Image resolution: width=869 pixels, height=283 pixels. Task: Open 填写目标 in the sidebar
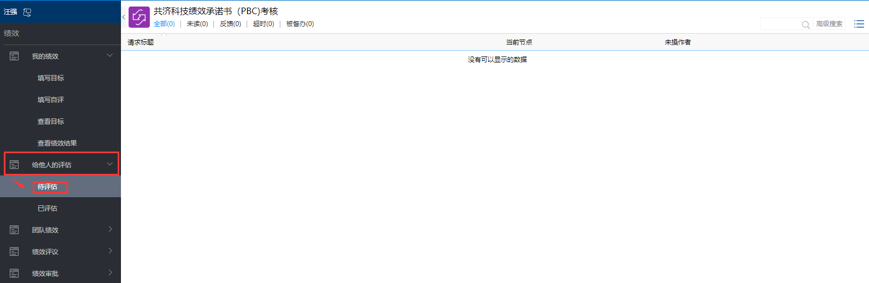point(51,78)
